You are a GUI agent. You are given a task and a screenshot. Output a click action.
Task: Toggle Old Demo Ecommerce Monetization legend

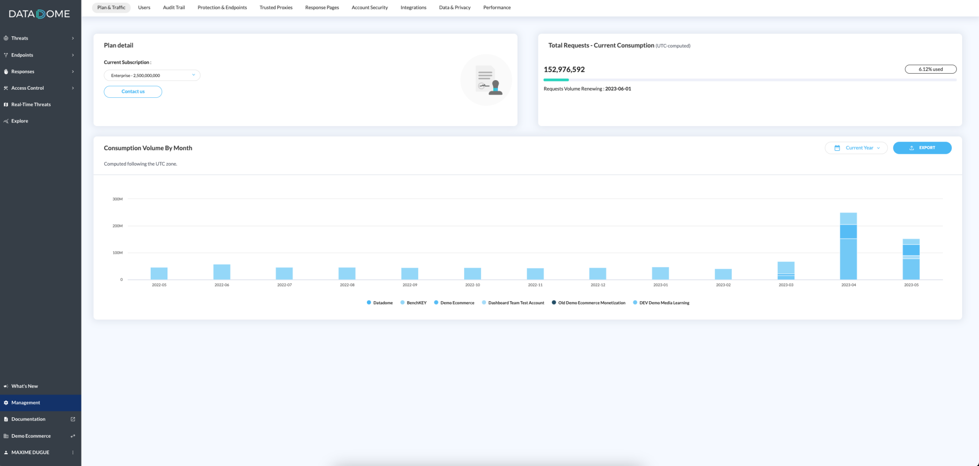click(588, 303)
